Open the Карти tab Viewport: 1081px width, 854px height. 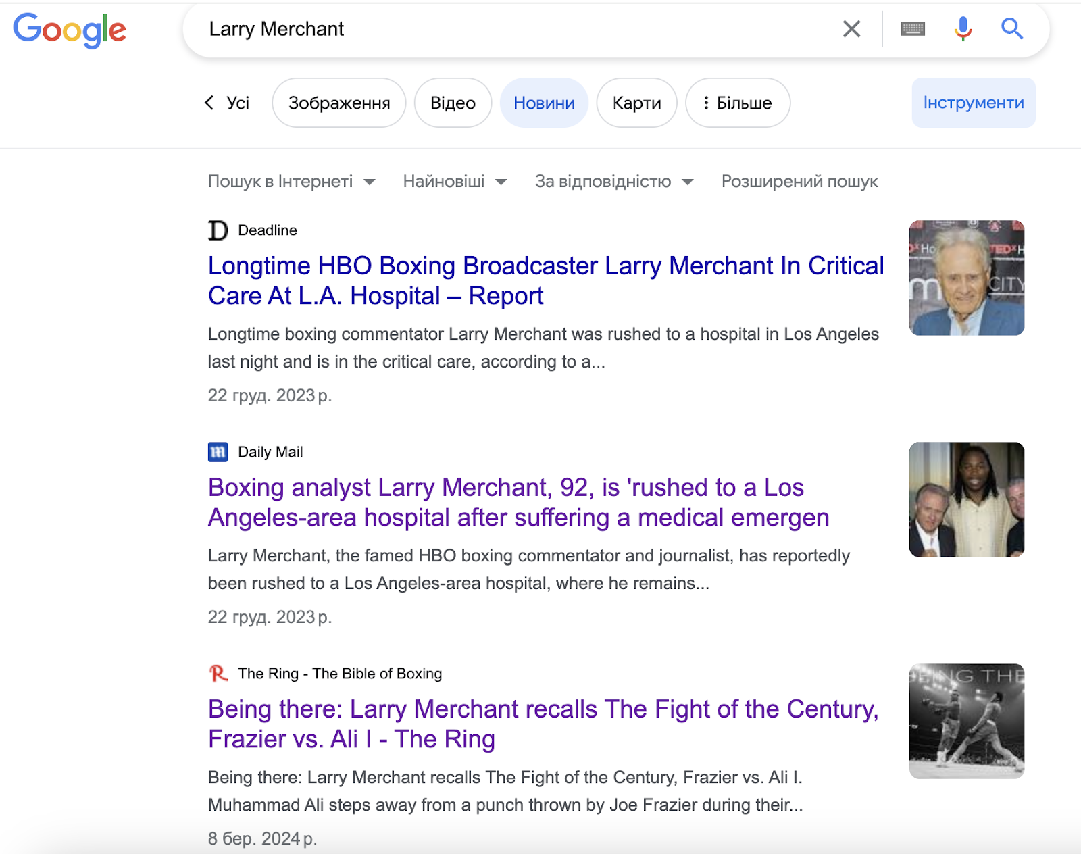(x=636, y=103)
